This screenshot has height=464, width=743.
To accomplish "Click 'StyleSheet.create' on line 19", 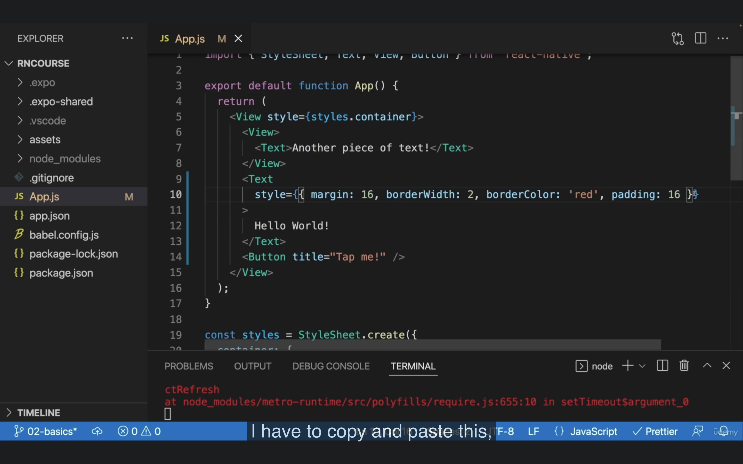I will (352, 335).
